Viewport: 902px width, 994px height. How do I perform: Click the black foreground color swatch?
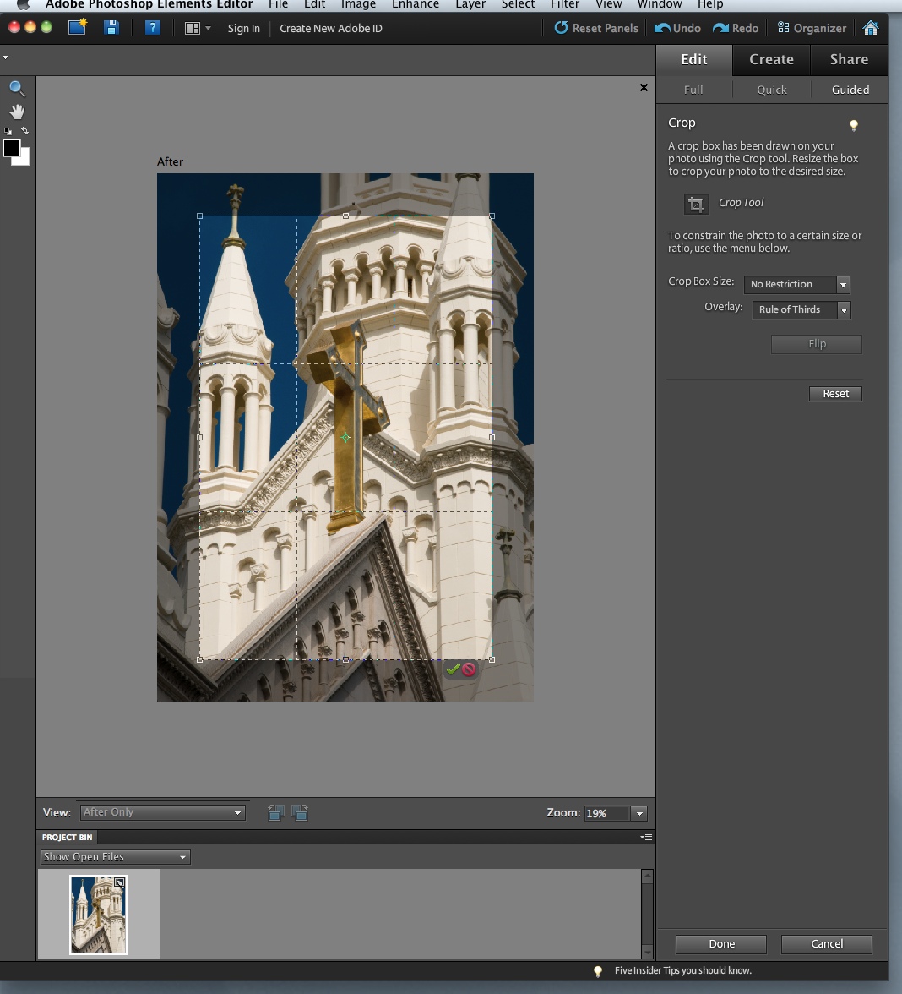coord(12,148)
